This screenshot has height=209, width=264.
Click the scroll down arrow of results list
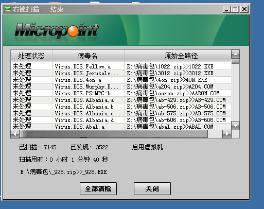[235, 126]
